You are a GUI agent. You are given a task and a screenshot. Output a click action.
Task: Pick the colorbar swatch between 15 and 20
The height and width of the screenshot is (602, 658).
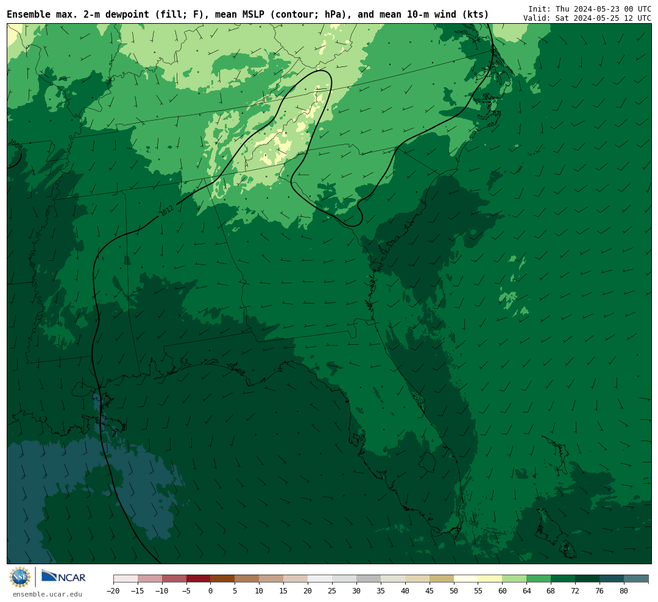pos(295,579)
